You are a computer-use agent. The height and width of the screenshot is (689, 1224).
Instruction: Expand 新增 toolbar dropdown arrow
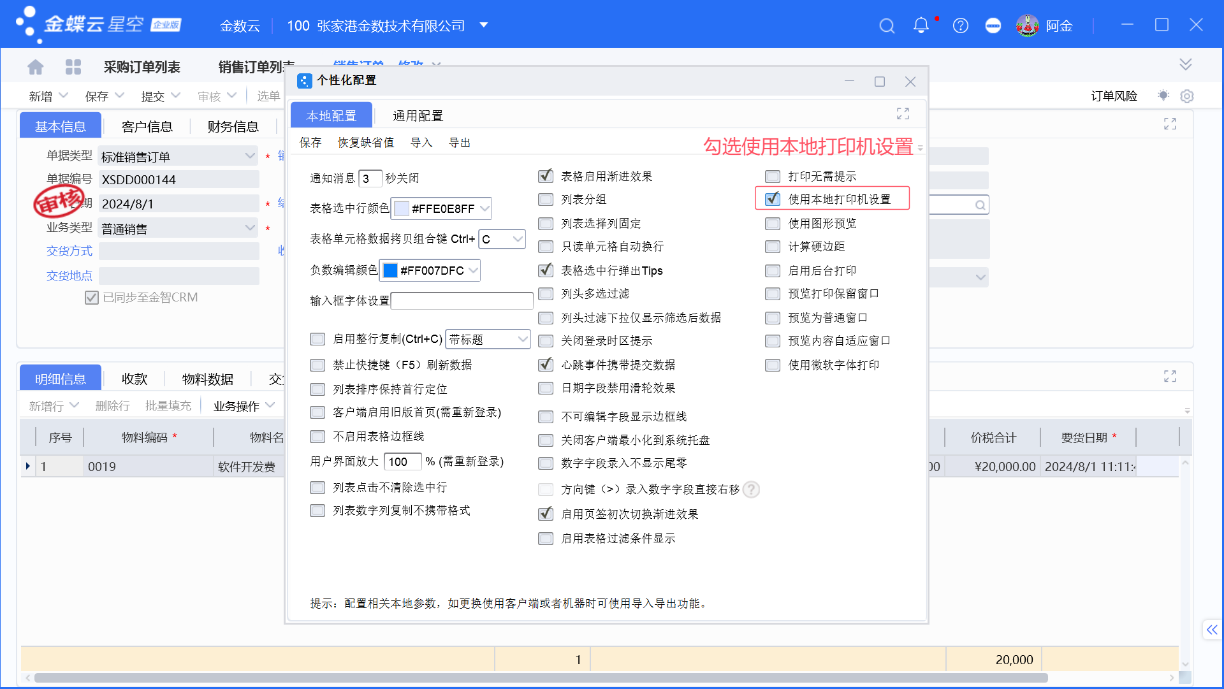[63, 96]
